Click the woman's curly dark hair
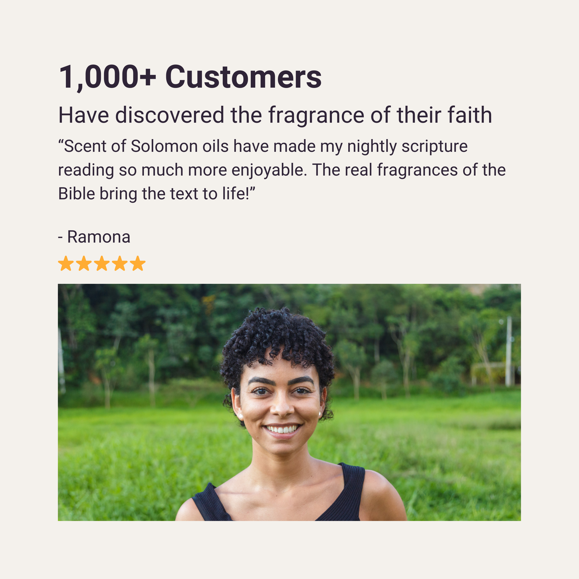This screenshot has width=579, height=579. (x=276, y=333)
